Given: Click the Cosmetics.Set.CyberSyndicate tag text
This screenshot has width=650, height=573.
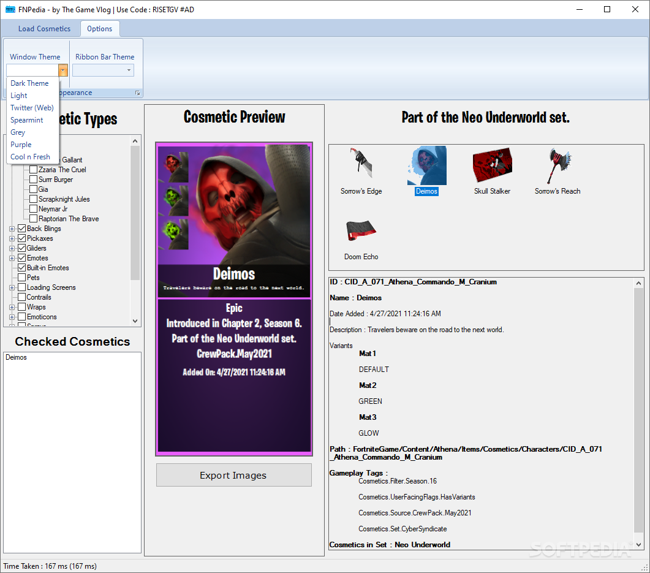Looking at the screenshot, I should [x=402, y=529].
